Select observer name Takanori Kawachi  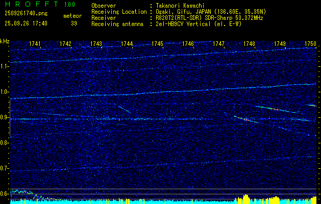(x=180, y=6)
